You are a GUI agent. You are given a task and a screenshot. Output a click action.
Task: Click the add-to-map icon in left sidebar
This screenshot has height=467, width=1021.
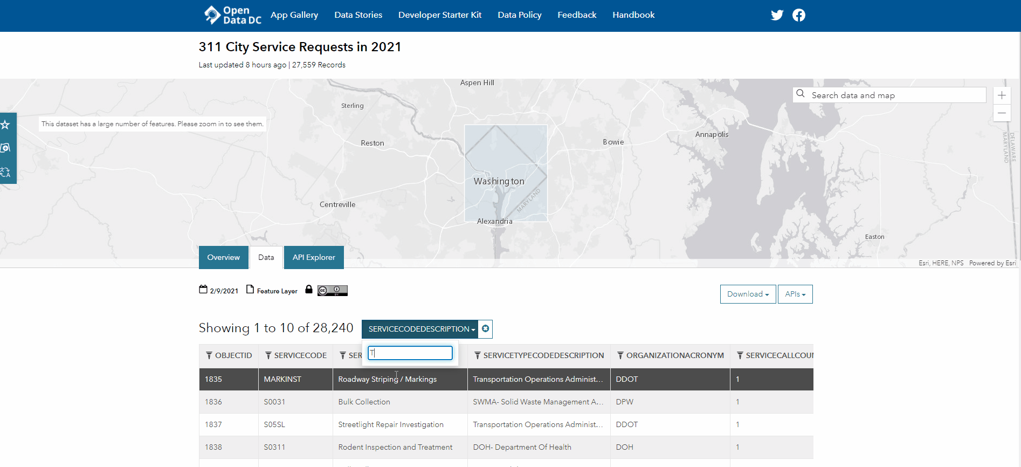[x=5, y=148]
